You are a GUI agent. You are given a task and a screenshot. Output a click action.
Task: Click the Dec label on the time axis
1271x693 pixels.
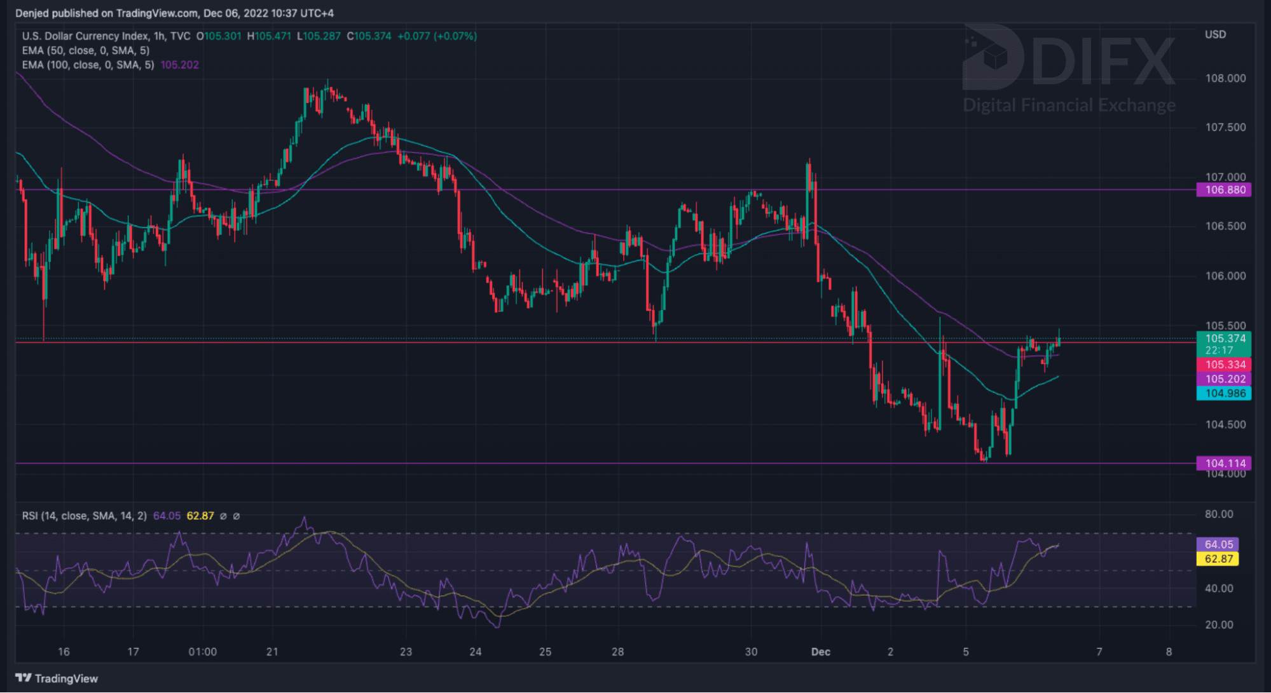[x=820, y=652]
